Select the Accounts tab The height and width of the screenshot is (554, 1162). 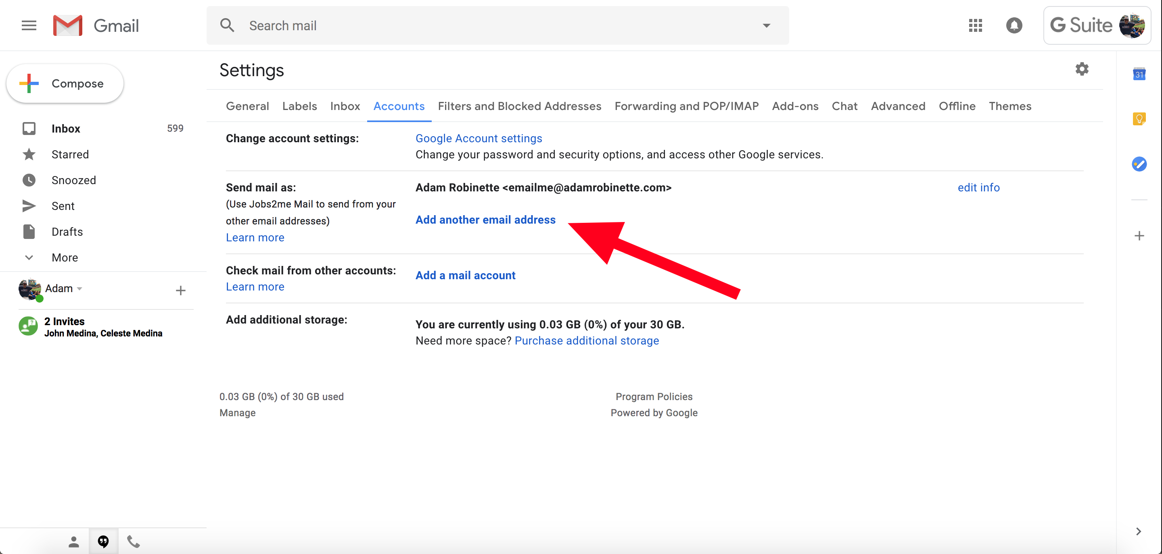(399, 106)
